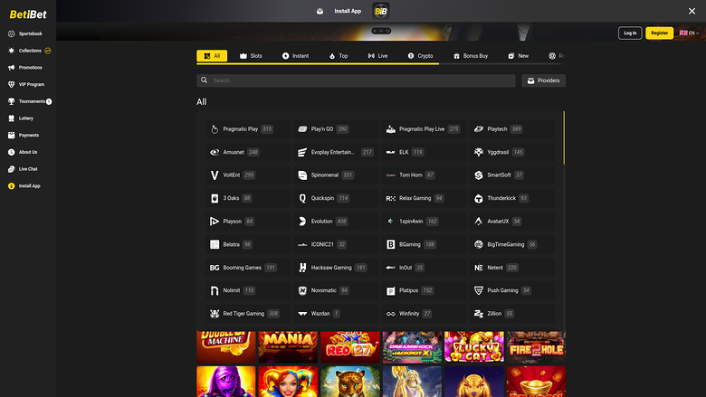Select the Hacksaw Gaming provider filter
The height and width of the screenshot is (397, 706).
pyautogui.click(x=331, y=268)
